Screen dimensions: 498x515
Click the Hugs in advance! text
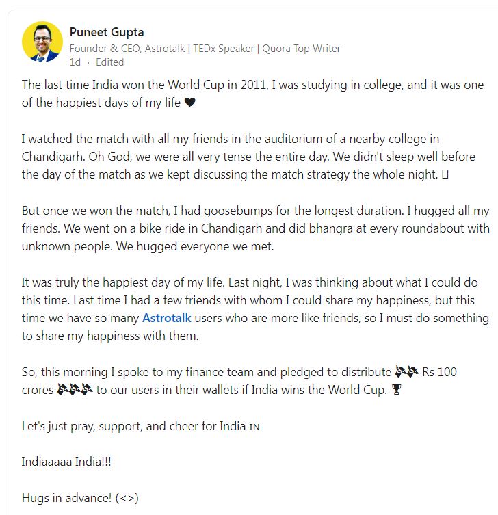click(66, 498)
